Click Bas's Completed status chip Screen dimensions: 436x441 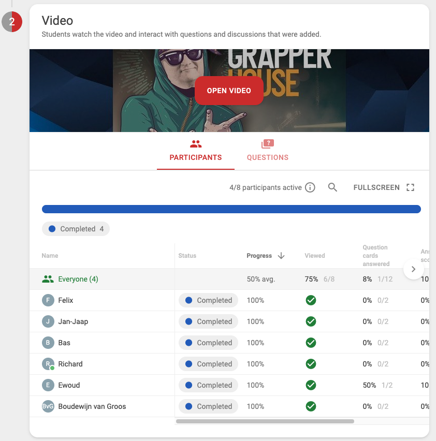pyautogui.click(x=209, y=343)
